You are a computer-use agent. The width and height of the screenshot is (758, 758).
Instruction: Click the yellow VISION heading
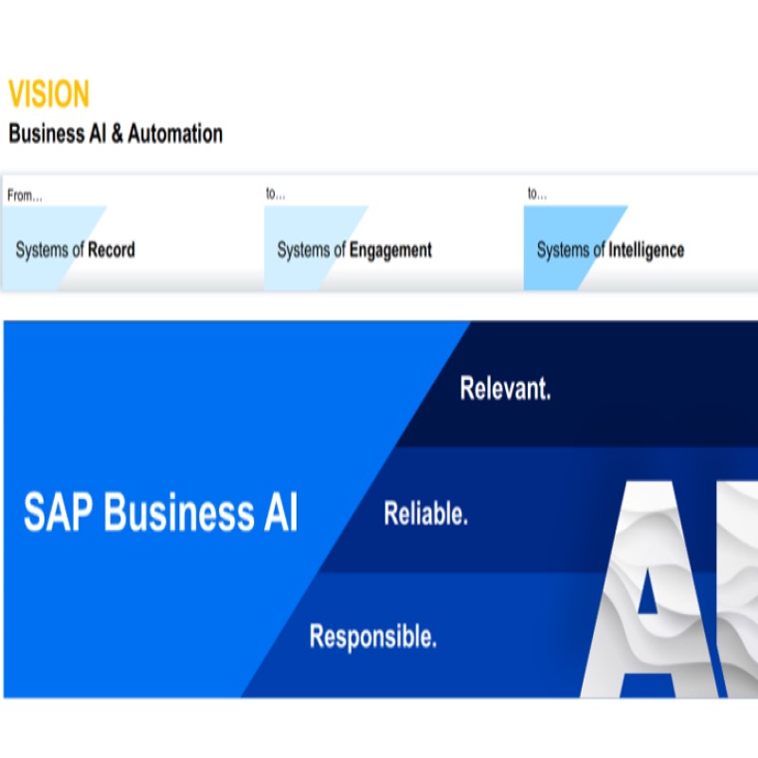tap(49, 95)
